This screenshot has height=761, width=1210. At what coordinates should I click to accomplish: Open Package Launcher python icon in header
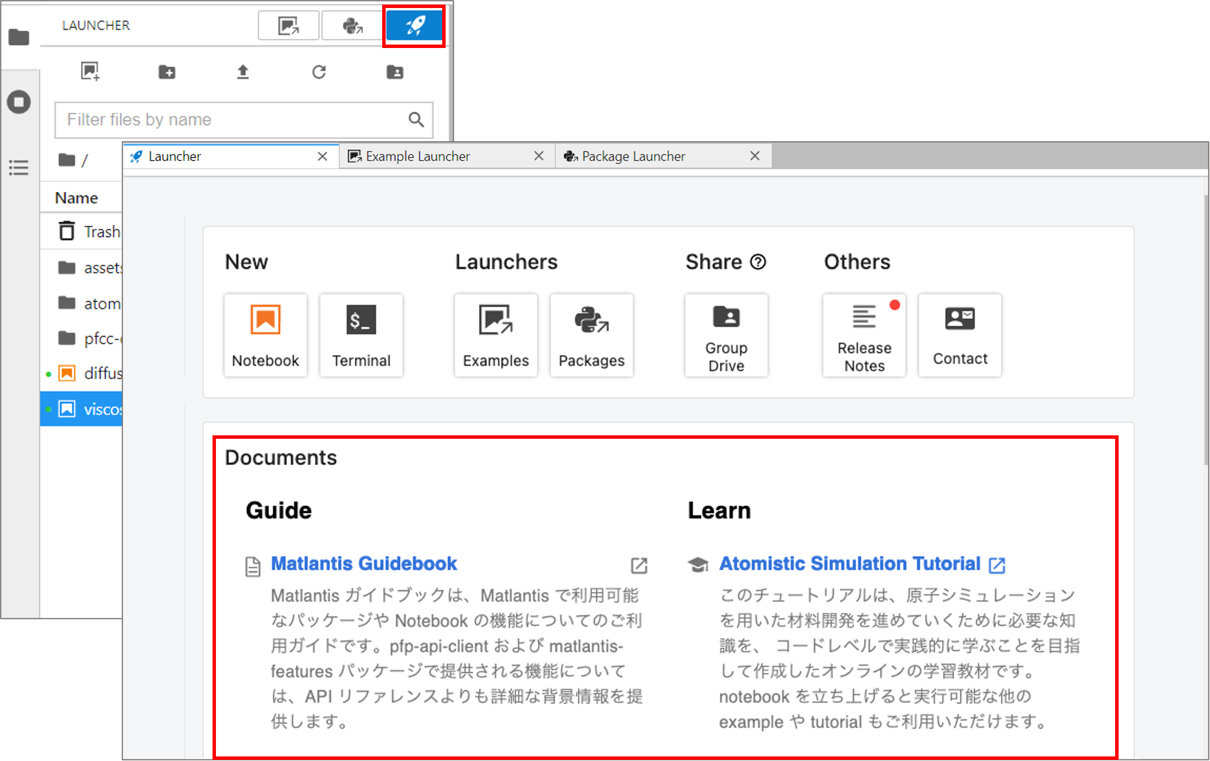tap(352, 26)
